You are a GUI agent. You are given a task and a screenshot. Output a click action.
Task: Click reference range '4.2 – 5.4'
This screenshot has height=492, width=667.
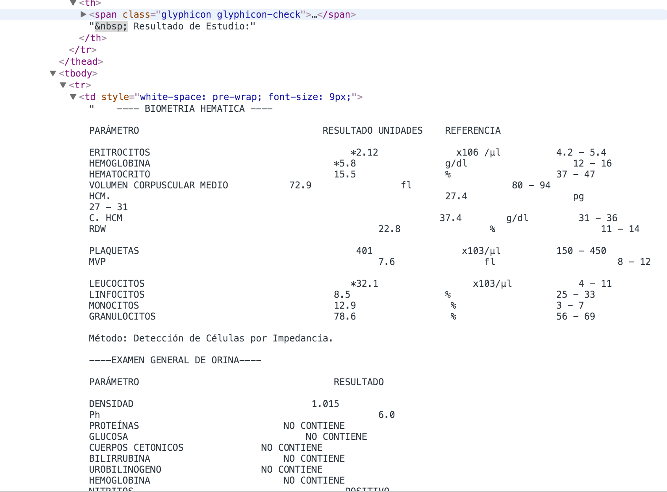click(x=581, y=152)
